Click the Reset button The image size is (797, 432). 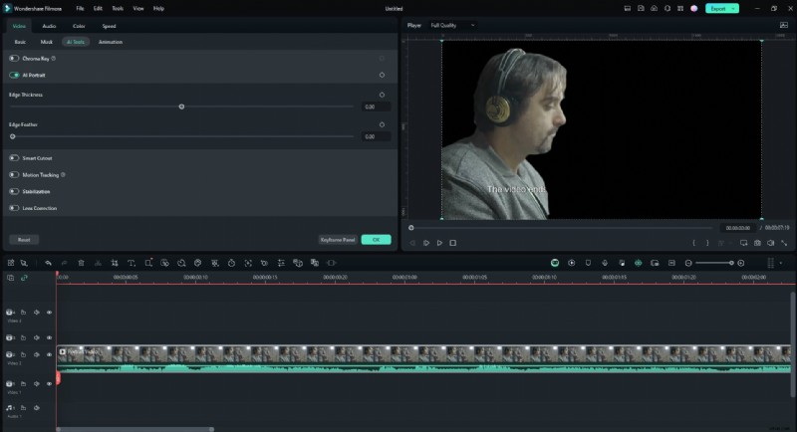(x=24, y=240)
